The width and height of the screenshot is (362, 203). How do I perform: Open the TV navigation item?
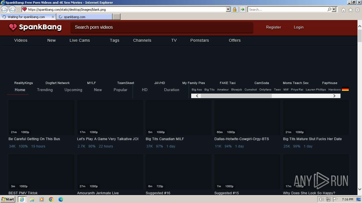pos(174,40)
